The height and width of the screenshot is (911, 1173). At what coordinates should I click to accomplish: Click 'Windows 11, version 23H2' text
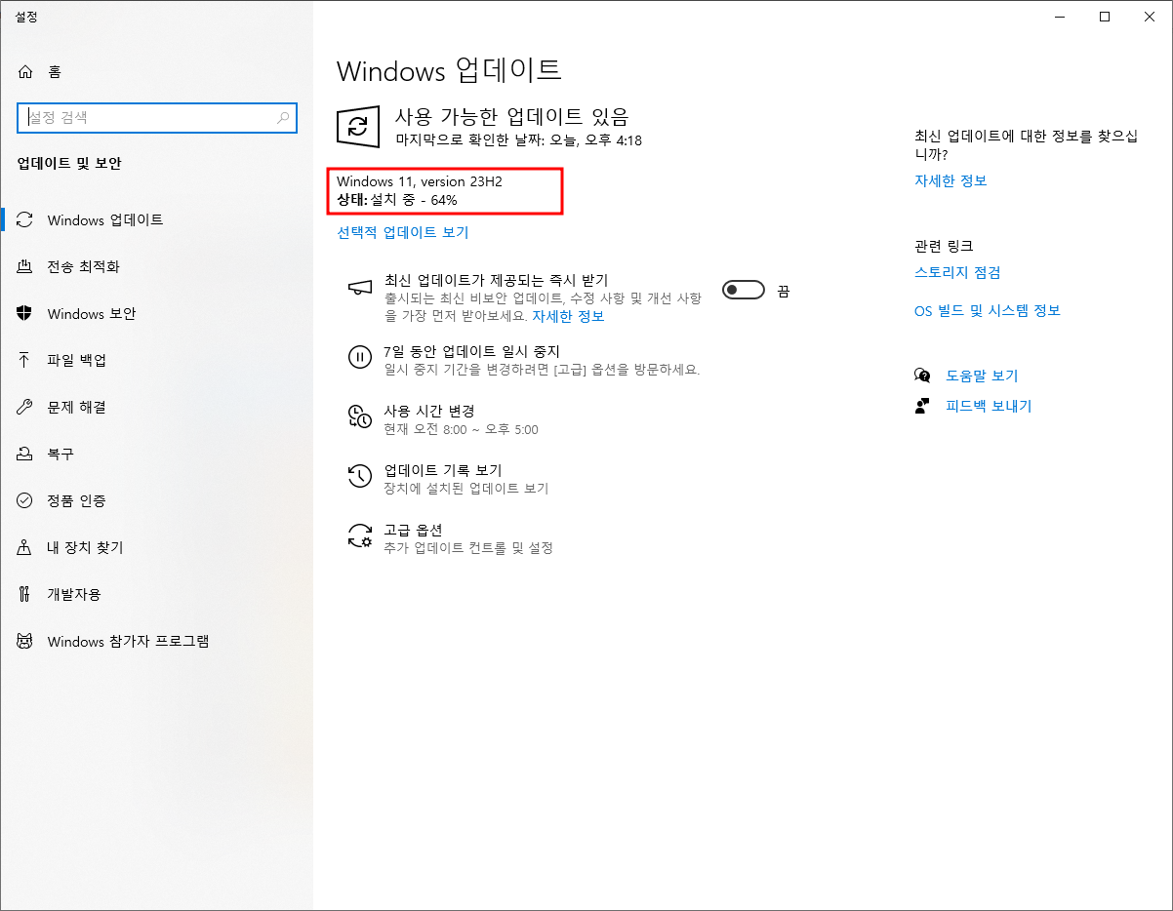(x=420, y=181)
